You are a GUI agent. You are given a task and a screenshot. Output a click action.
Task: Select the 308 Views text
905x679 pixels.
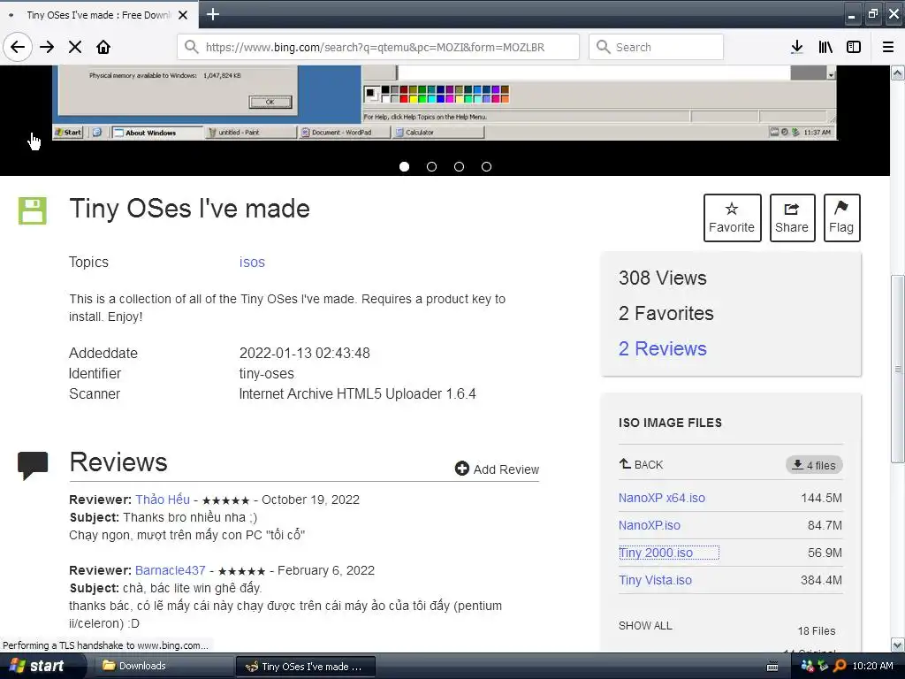pyautogui.click(x=663, y=278)
